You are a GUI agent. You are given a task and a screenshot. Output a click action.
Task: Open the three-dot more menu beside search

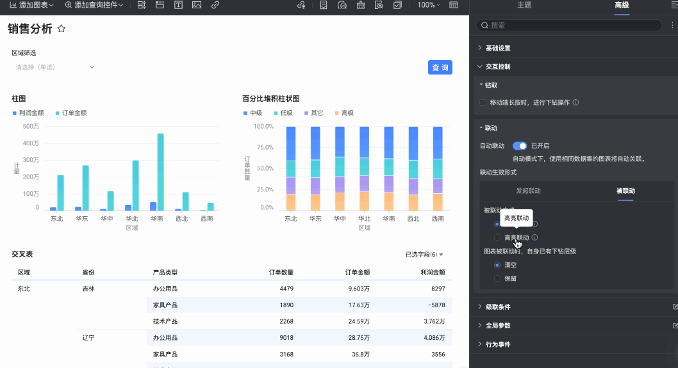click(672, 25)
